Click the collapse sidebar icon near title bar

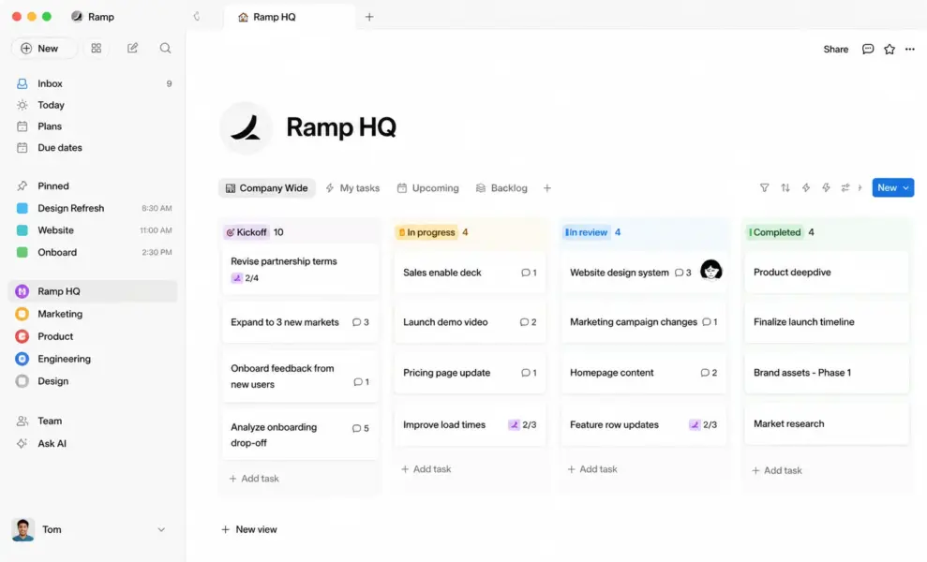197,17
